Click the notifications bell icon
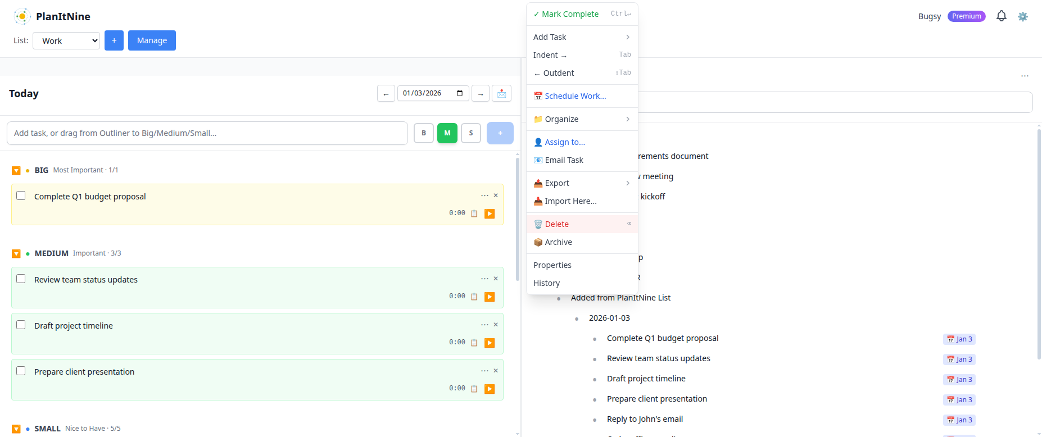This screenshot has height=437, width=1042. (x=1001, y=16)
